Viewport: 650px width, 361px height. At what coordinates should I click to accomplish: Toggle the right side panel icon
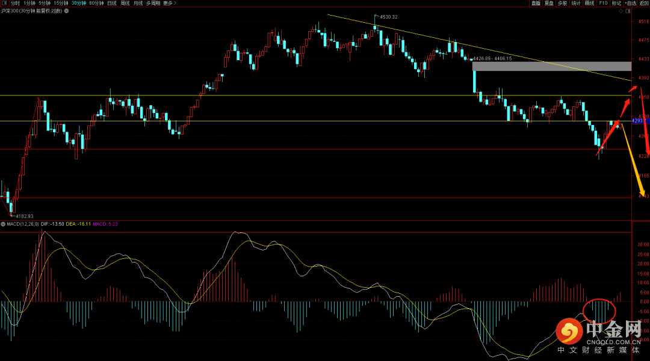(628, 11)
